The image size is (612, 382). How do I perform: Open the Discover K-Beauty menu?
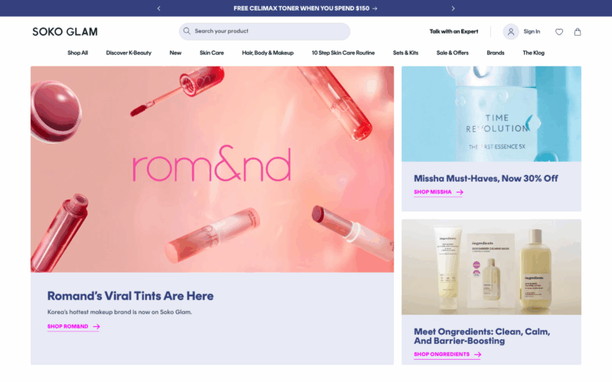(x=129, y=53)
